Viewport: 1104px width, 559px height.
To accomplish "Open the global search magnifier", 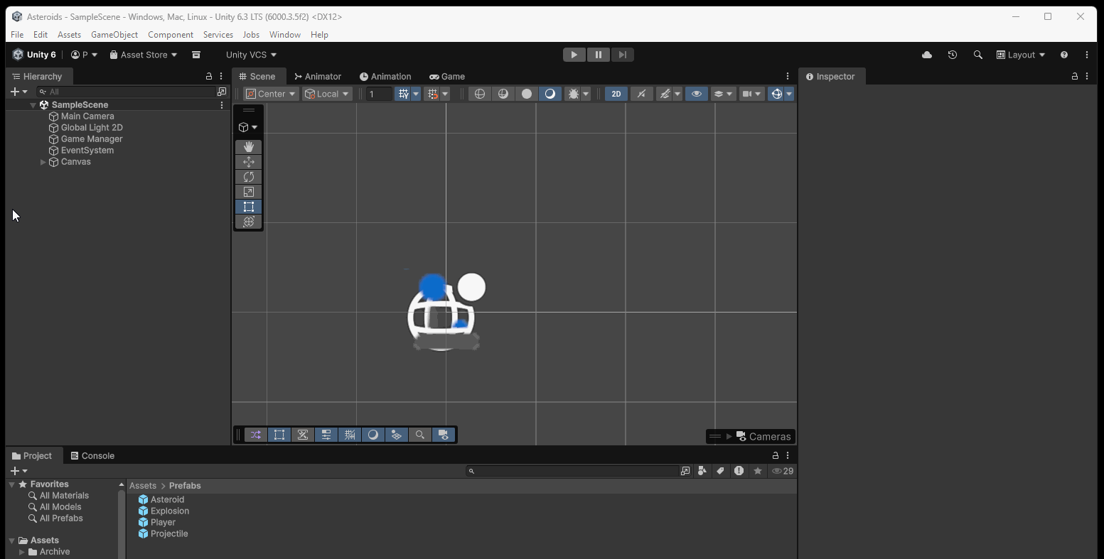I will click(978, 55).
